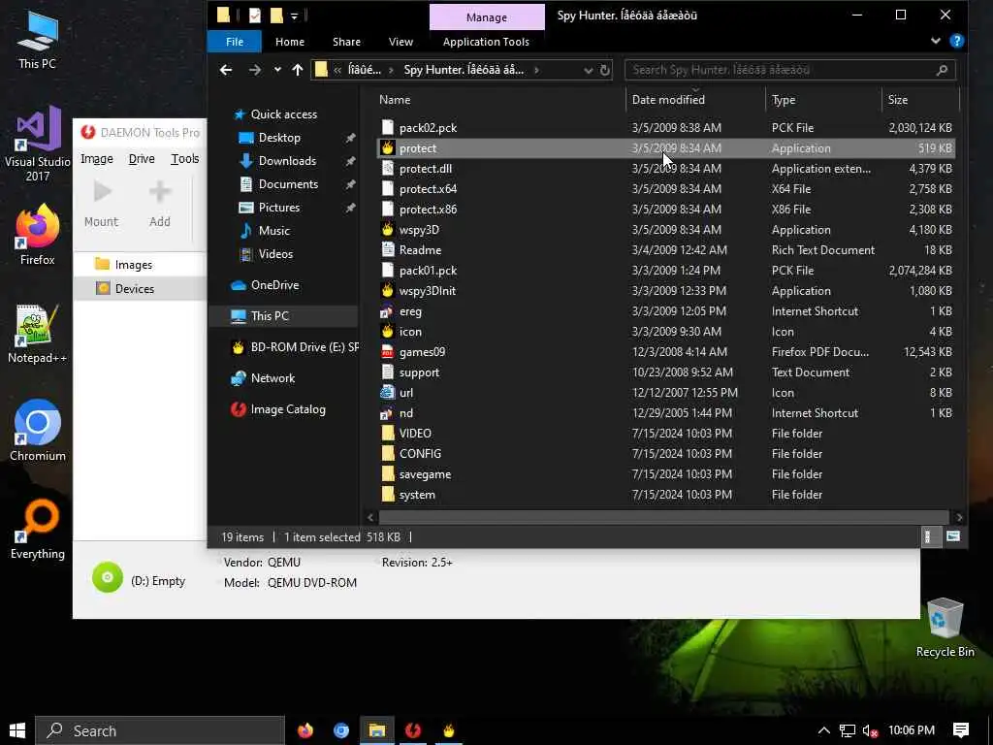The width and height of the screenshot is (993, 745).
Task: Go up one folder level
Action: click(x=298, y=70)
